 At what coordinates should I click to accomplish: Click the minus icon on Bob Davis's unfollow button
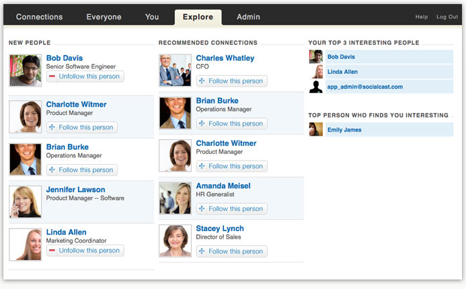coord(52,77)
